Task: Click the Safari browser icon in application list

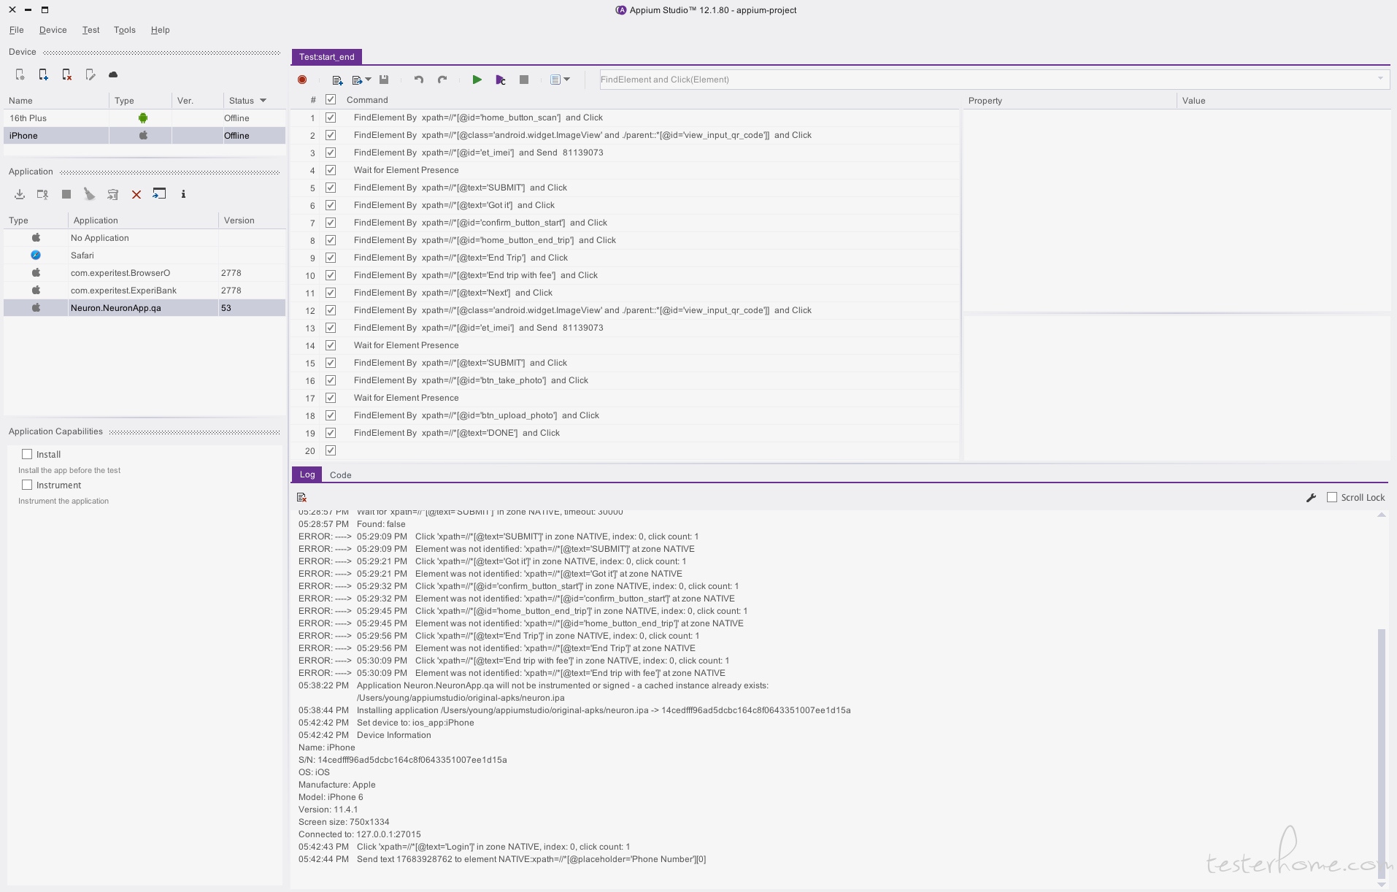Action: (x=36, y=255)
